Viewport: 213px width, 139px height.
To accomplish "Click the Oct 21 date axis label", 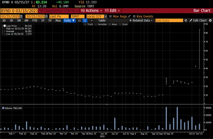I will point(199,134).
